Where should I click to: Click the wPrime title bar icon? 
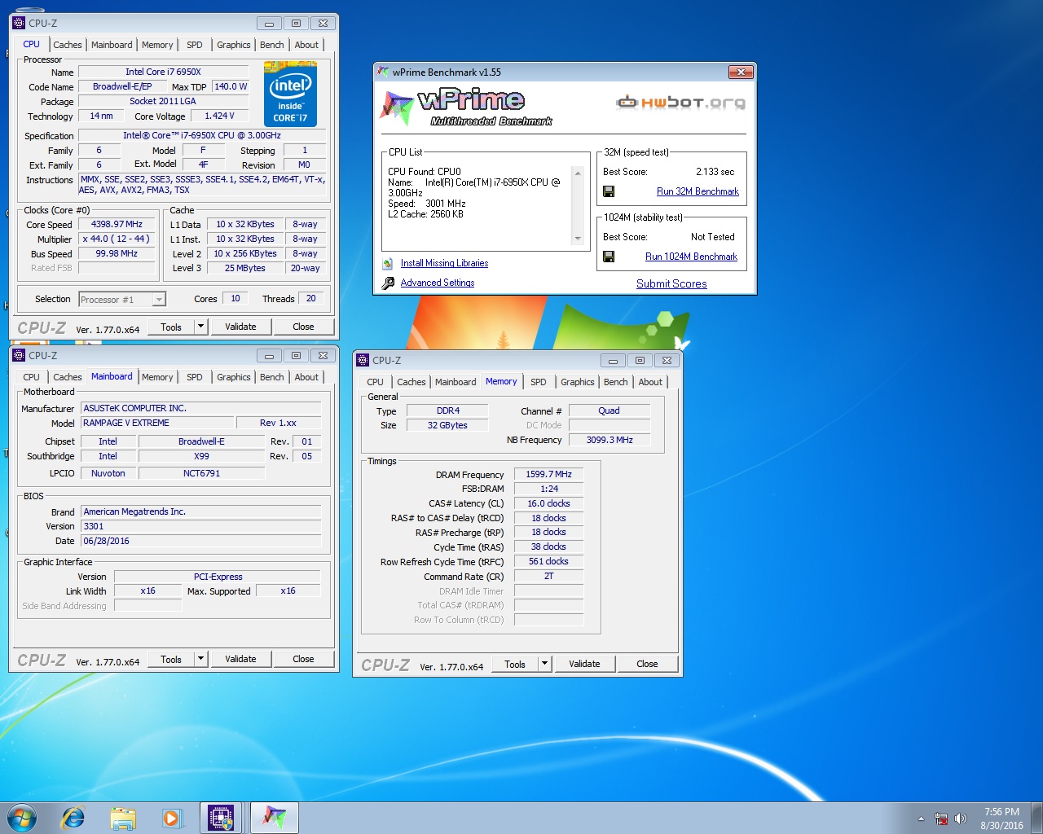(383, 72)
